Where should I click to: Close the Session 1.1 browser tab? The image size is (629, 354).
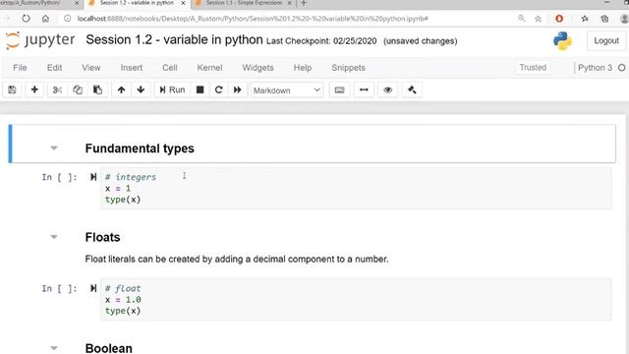[x=289, y=3]
